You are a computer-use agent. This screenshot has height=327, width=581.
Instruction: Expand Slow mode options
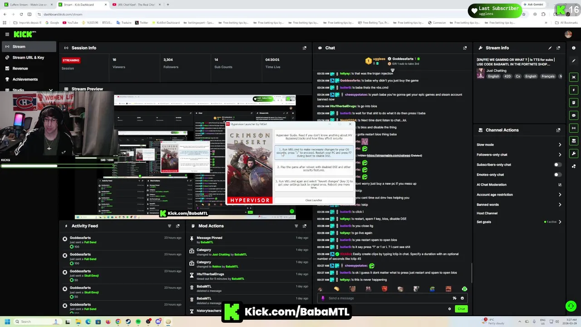click(x=560, y=145)
